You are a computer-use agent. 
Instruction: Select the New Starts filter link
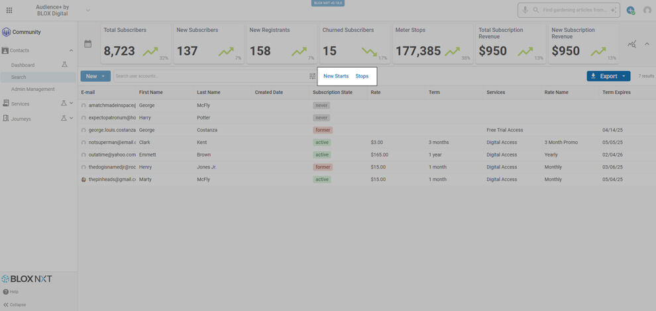(x=336, y=76)
